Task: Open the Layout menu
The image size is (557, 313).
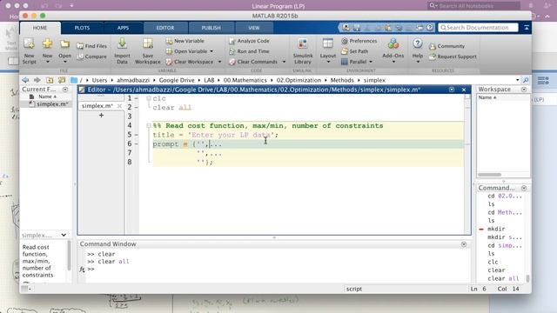Action: pos(327,51)
